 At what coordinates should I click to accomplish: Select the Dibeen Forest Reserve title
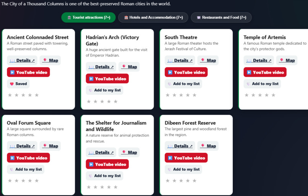pyautogui.click(x=190, y=123)
